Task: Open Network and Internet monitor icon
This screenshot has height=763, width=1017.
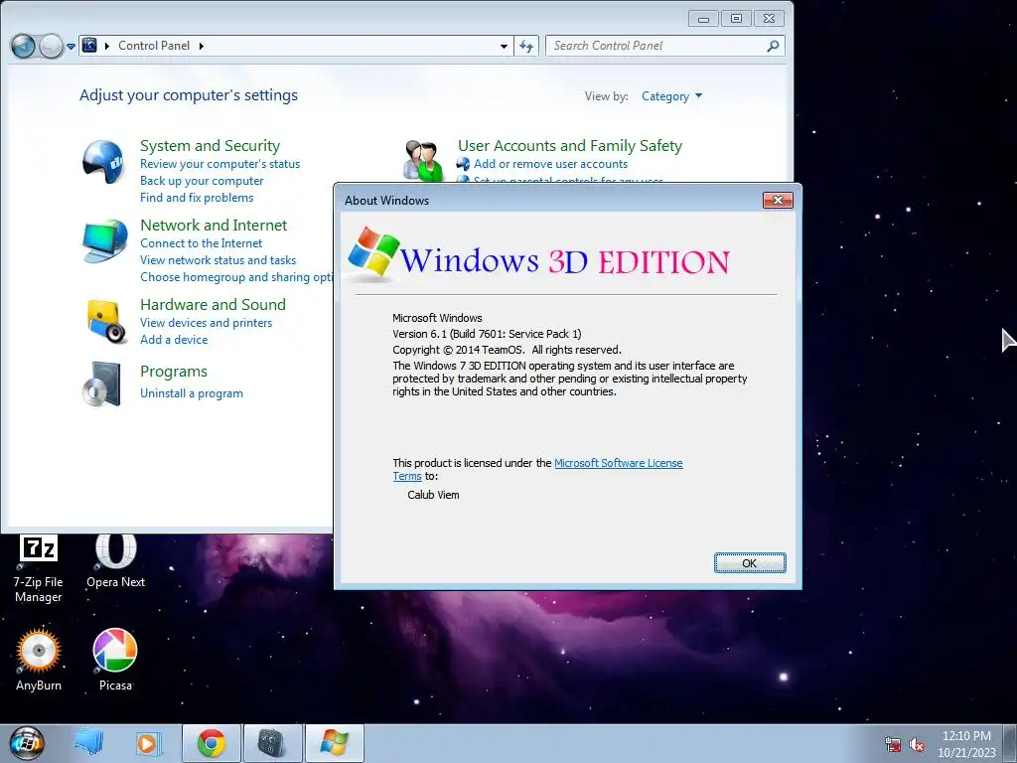Action: pos(104,240)
